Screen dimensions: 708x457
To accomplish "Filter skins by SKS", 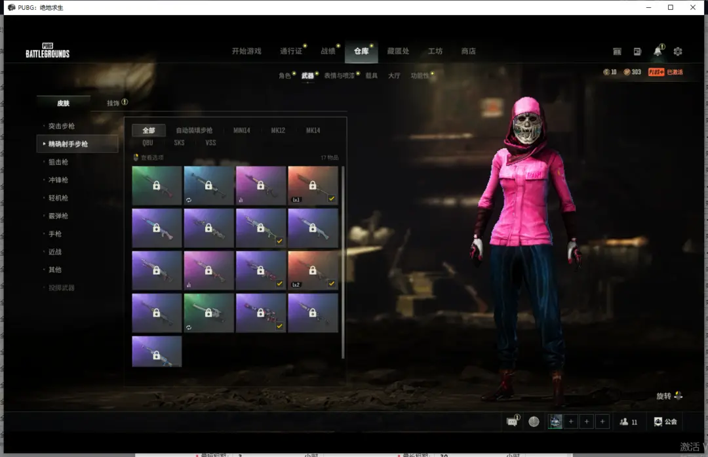I will [179, 143].
